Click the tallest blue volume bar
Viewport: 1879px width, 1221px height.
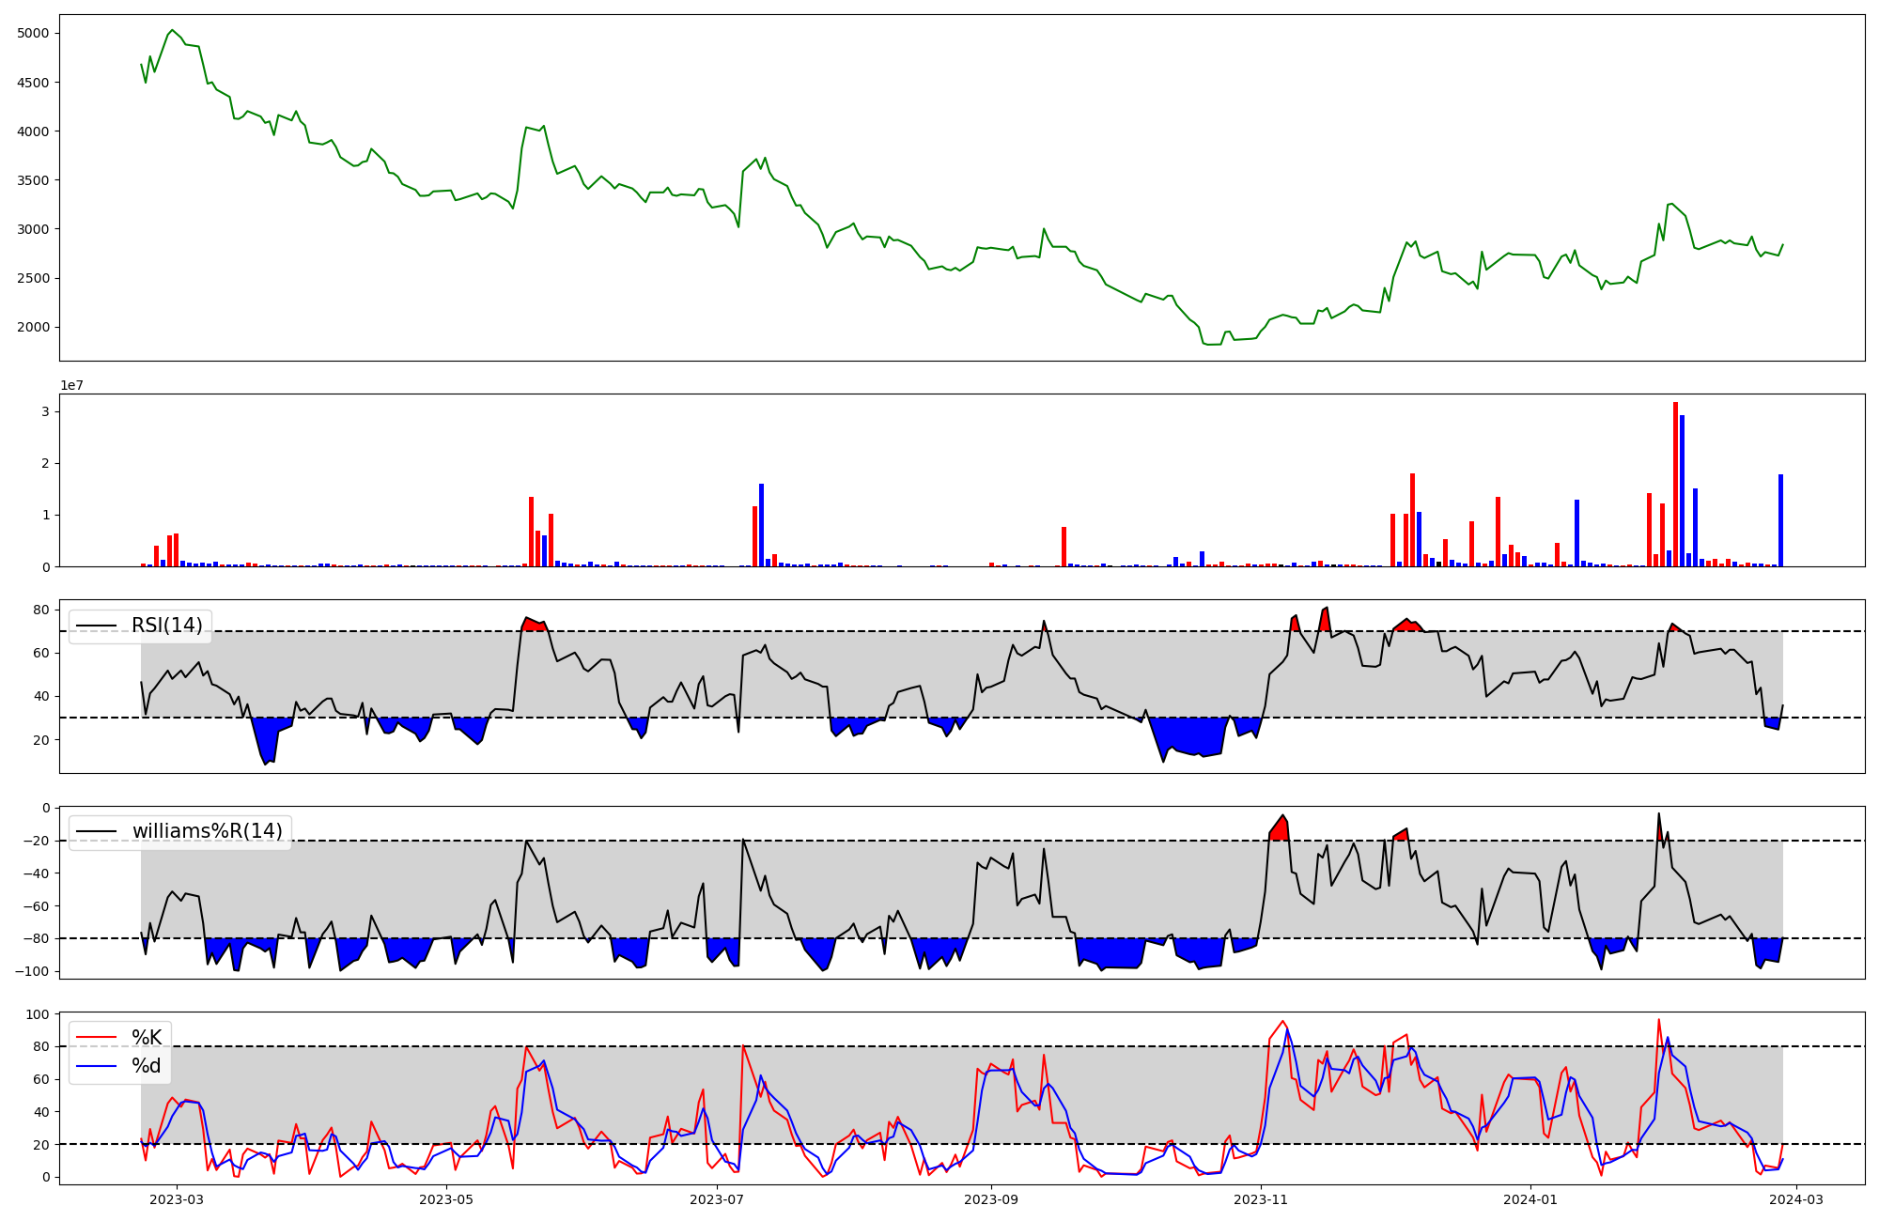(1682, 490)
